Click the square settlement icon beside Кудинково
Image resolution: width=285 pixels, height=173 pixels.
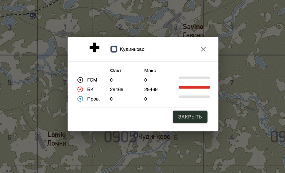(114, 49)
